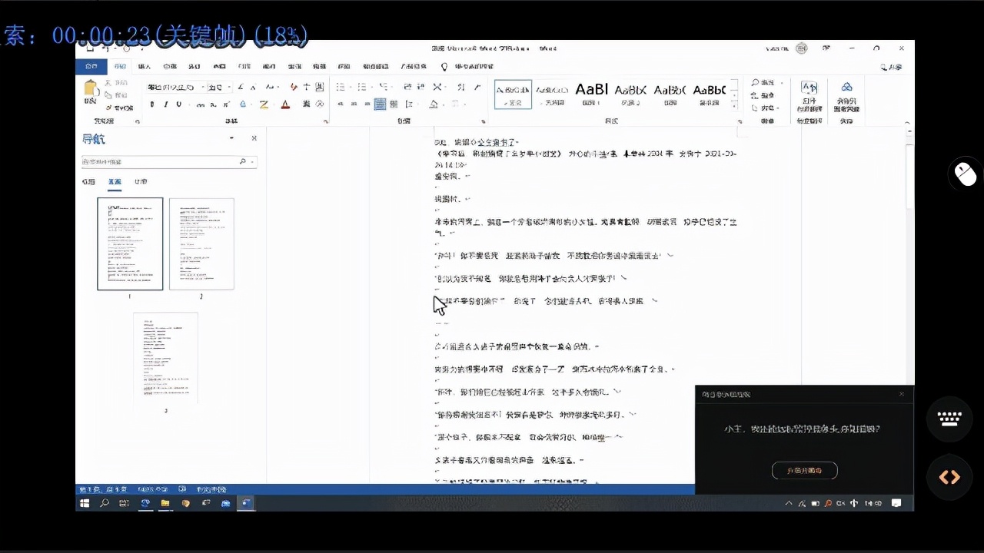This screenshot has width=984, height=553.
Task: Open the File tab
Action: tap(91, 67)
